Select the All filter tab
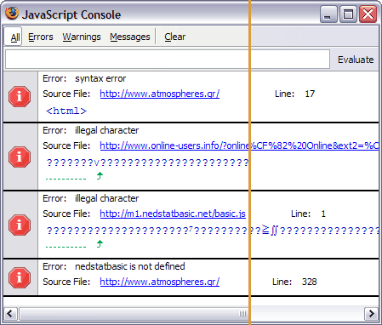 point(13,37)
